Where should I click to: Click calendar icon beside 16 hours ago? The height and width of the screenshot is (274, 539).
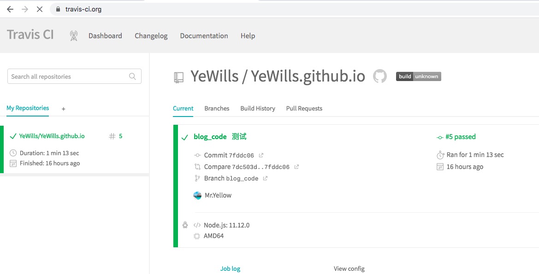[x=440, y=167]
